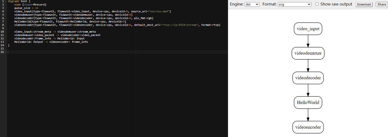This screenshot has height=137, width=388.
Task: Click the arrow from HelloWorld to videoencoder node
Action: [x=308, y=115]
